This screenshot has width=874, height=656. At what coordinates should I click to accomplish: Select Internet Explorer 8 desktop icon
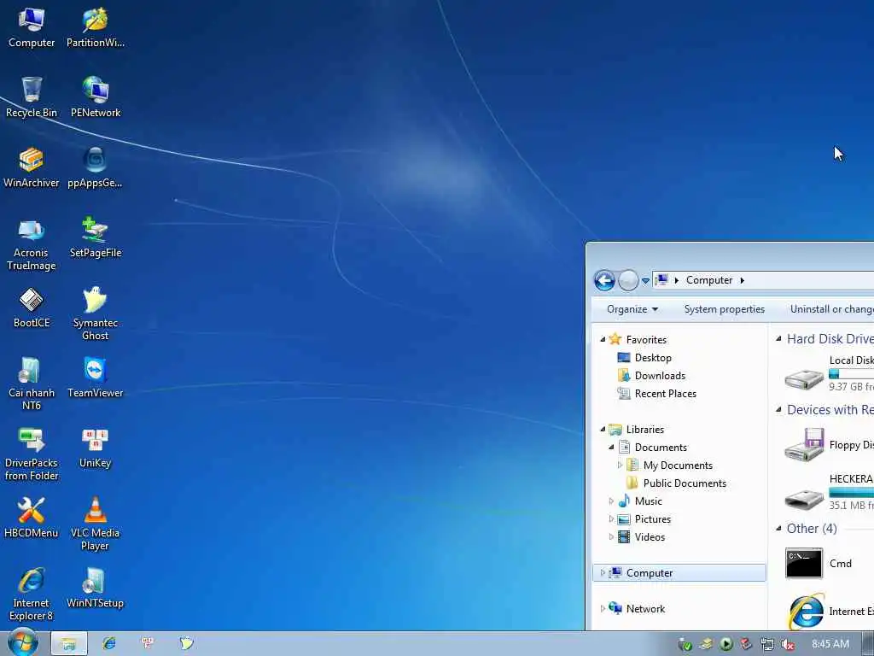pyautogui.click(x=32, y=594)
